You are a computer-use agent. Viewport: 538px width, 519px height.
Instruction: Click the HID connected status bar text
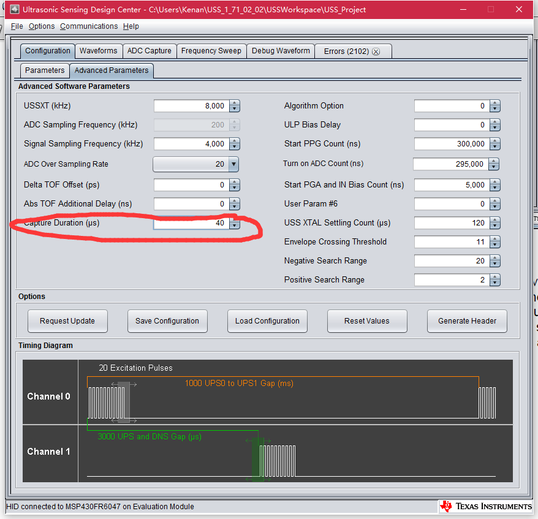[100, 506]
